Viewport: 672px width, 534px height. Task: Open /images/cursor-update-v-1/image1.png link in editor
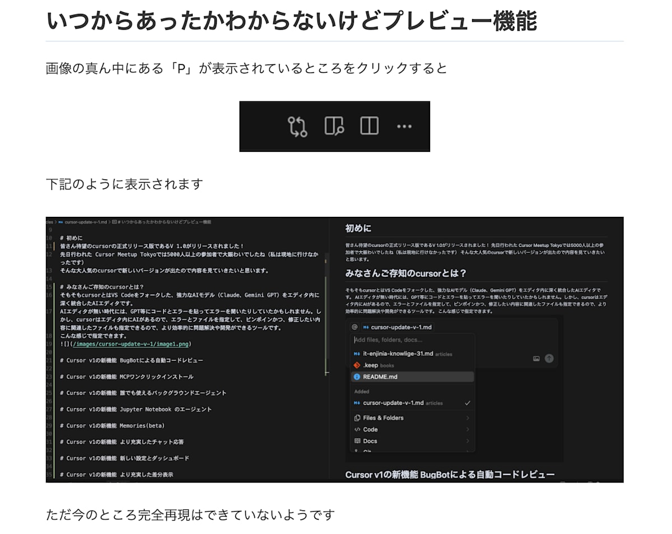[x=132, y=344]
